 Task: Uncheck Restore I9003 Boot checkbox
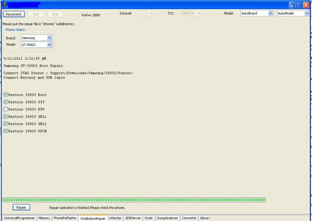click(x=5, y=94)
